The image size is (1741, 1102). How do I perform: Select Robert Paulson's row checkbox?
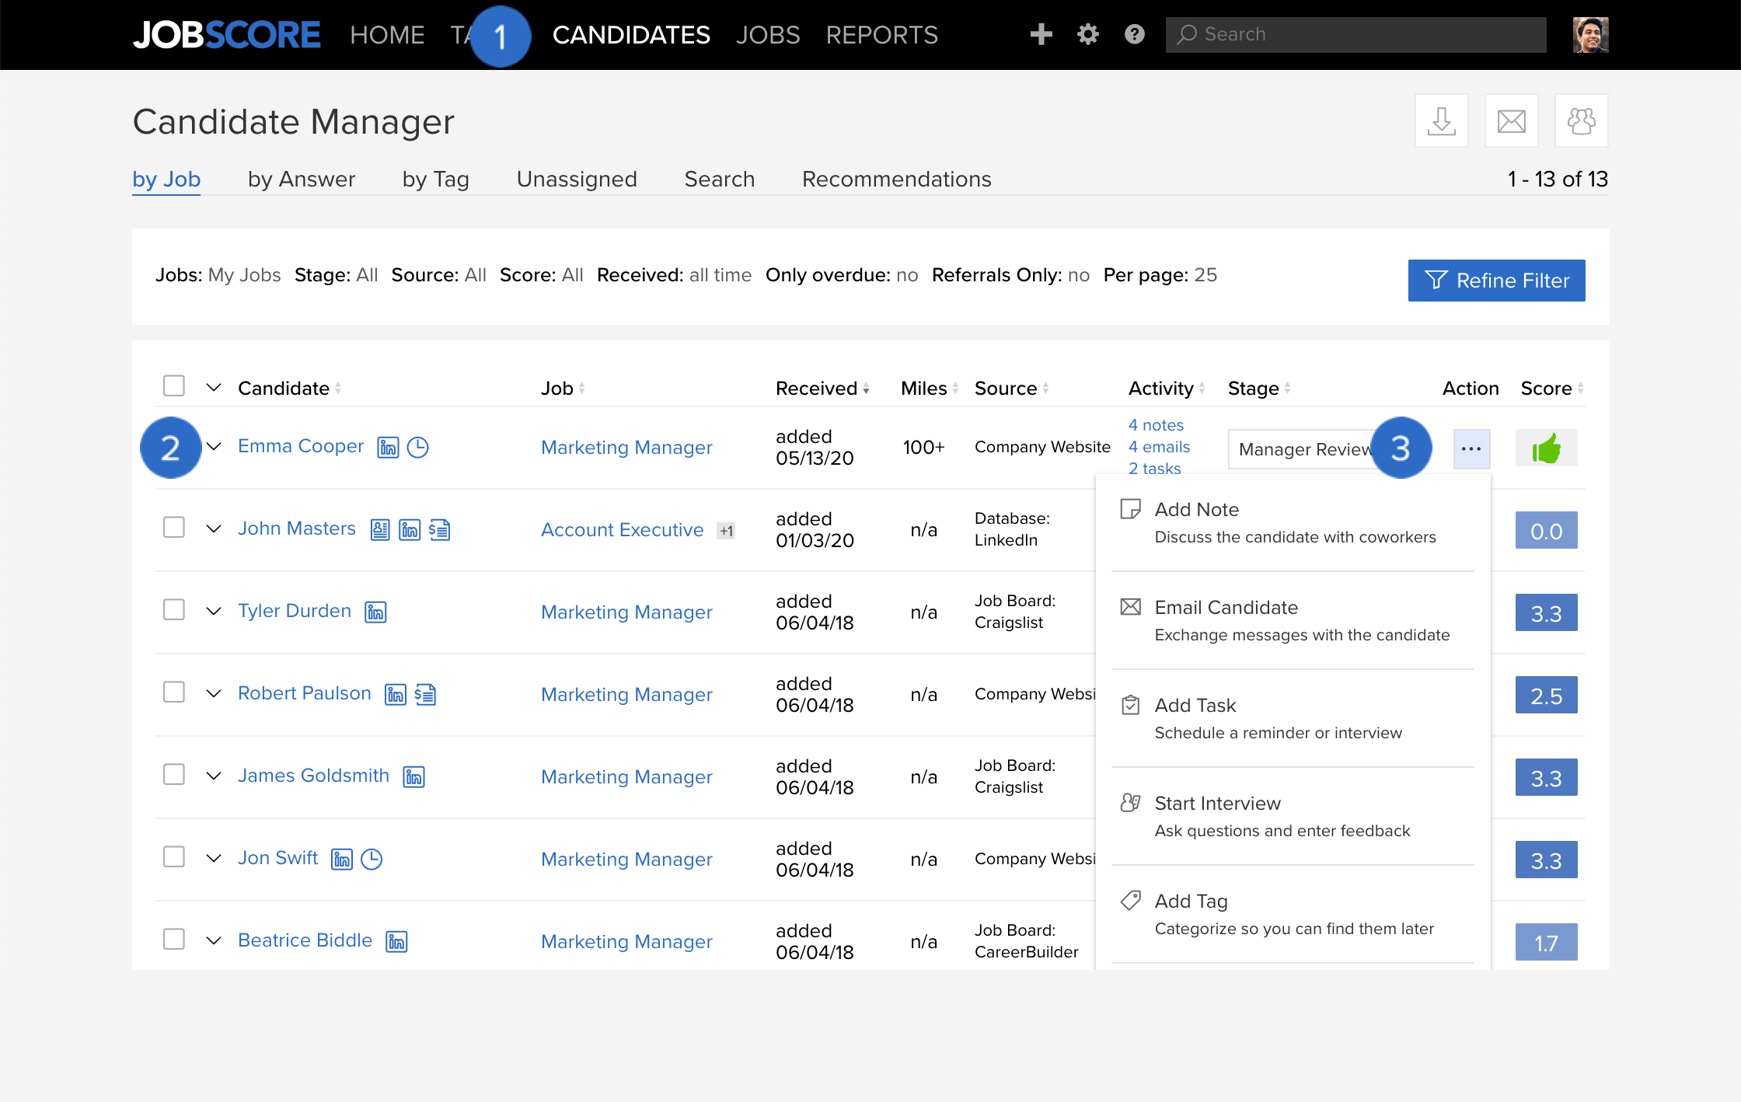pyautogui.click(x=174, y=692)
